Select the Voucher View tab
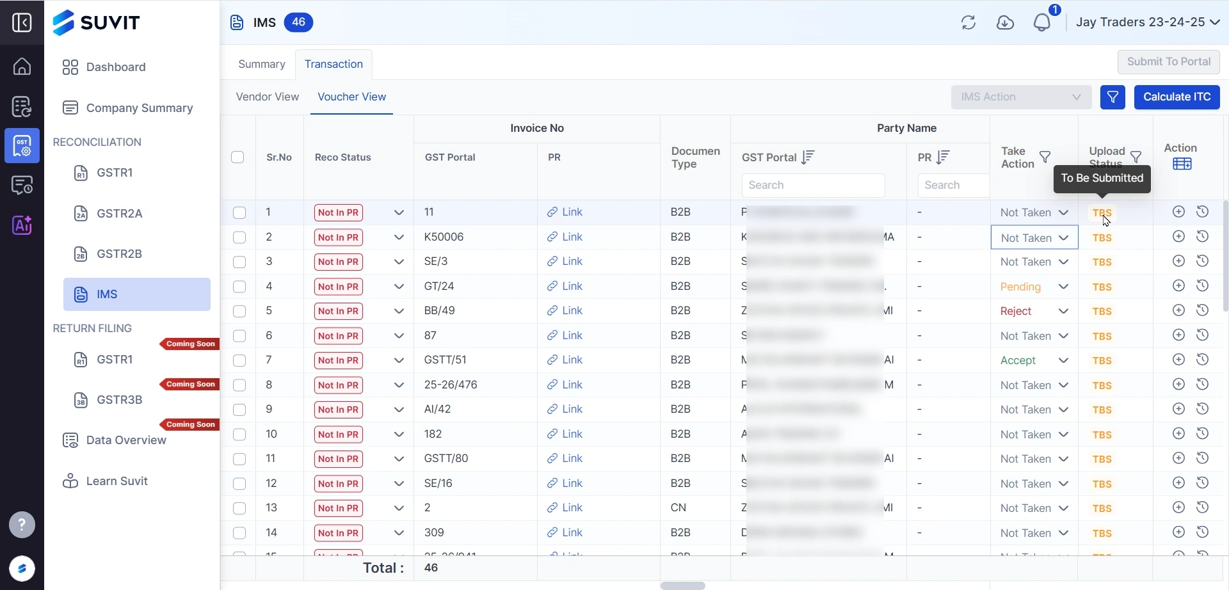 (352, 97)
